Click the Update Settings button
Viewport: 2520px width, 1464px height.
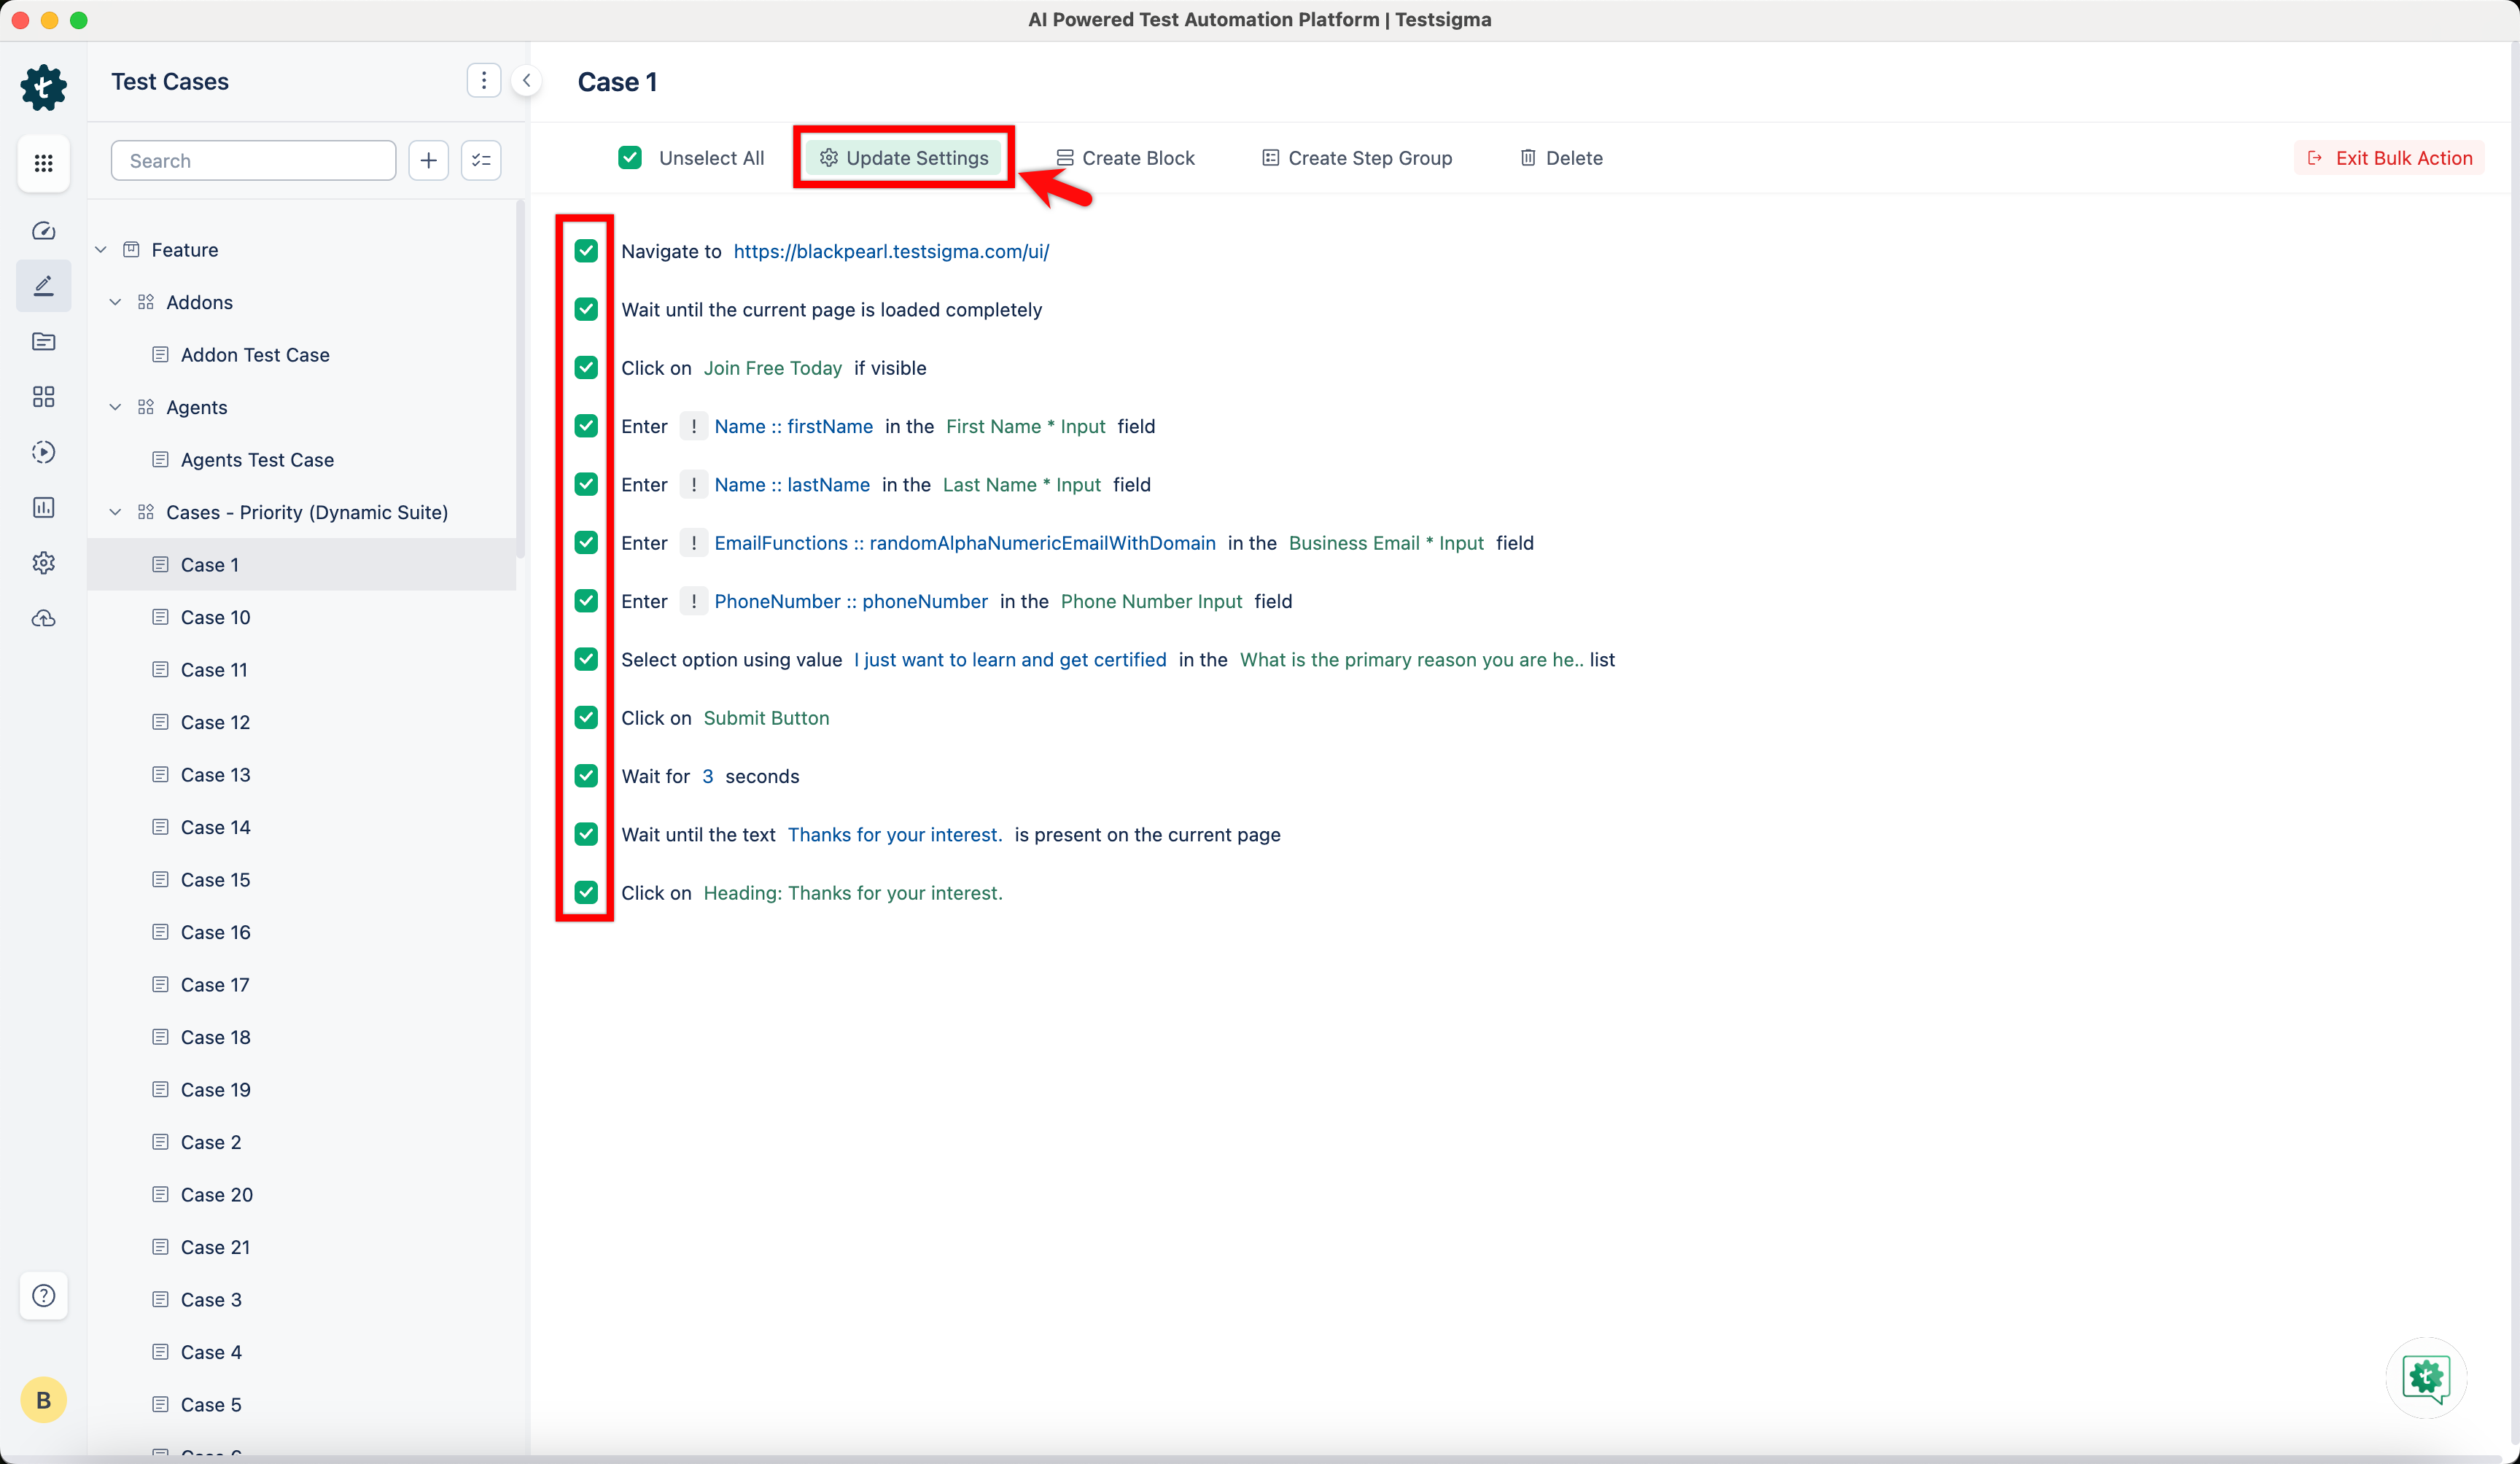click(904, 158)
